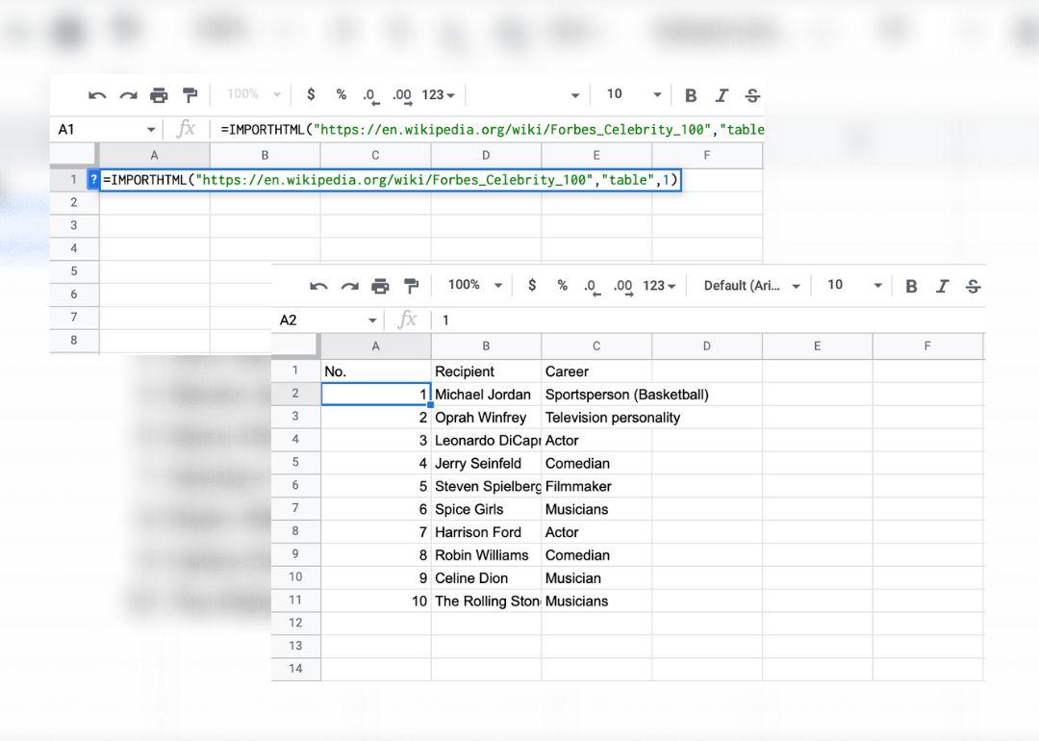Toggle strikethrough in the lower toolbar
Viewport: 1039px width, 741px height.
coord(973,286)
